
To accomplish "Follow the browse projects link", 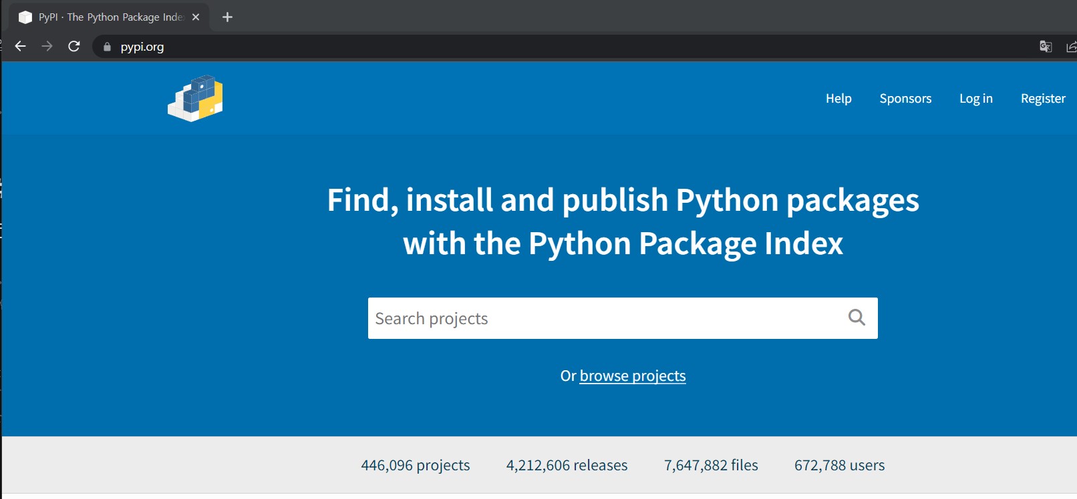I will 633,376.
